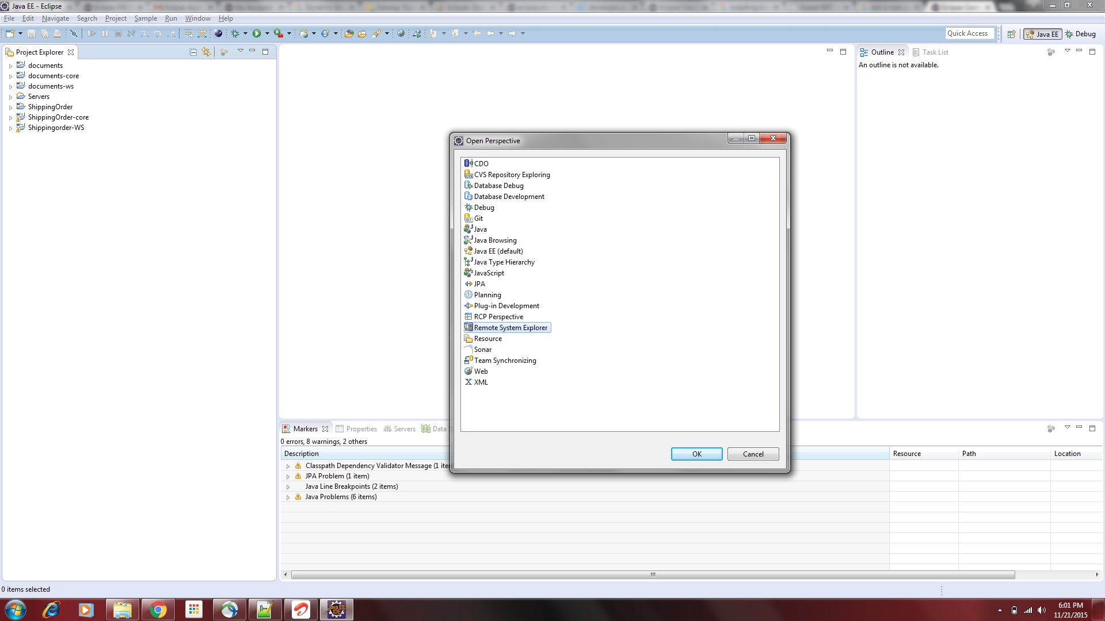Screen dimensions: 1105x621
Task: Select Database Development perspective
Action: [504, 197]
